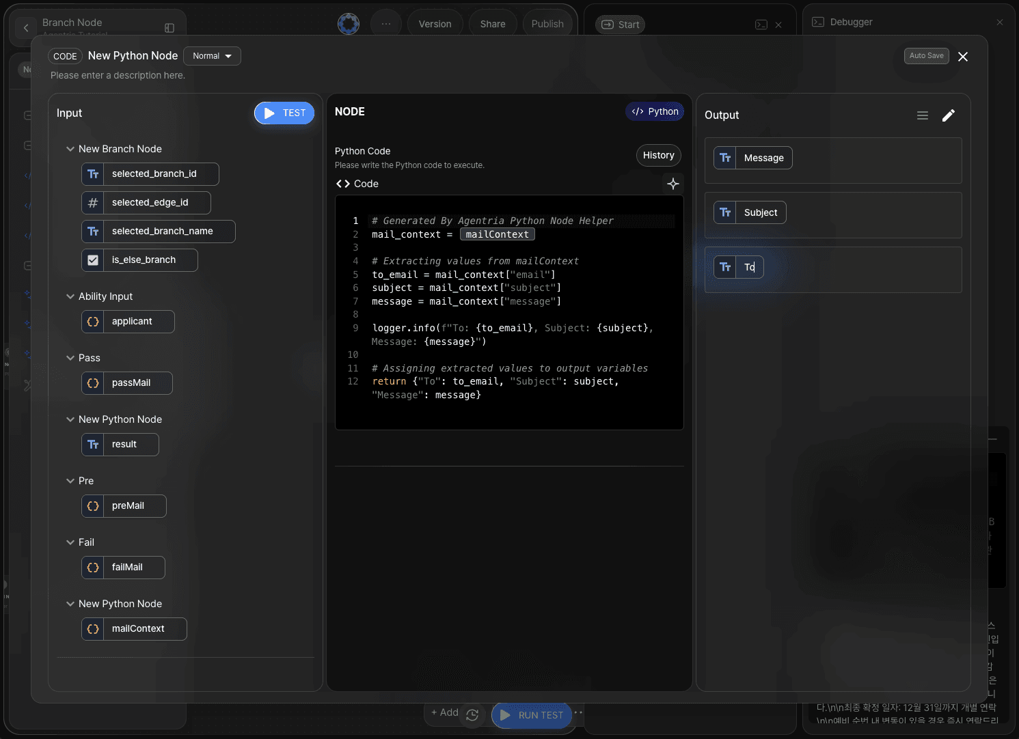Click the text type icon of Message output
Viewport: 1019px width, 739px height.
click(x=725, y=158)
